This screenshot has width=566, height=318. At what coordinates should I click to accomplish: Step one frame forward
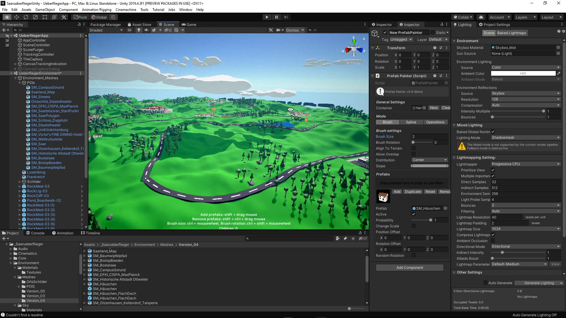(x=286, y=17)
